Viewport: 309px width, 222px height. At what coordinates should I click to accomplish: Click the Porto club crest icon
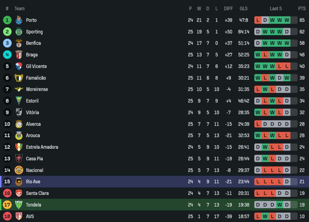pyautogui.click(x=19, y=20)
